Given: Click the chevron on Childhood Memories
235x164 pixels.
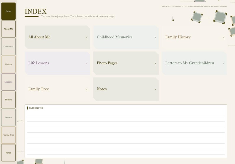Looking at the screenshot, I should [x=155, y=38].
